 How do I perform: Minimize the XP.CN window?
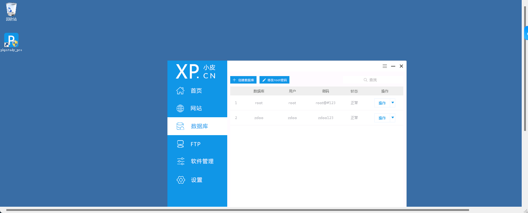click(393, 66)
